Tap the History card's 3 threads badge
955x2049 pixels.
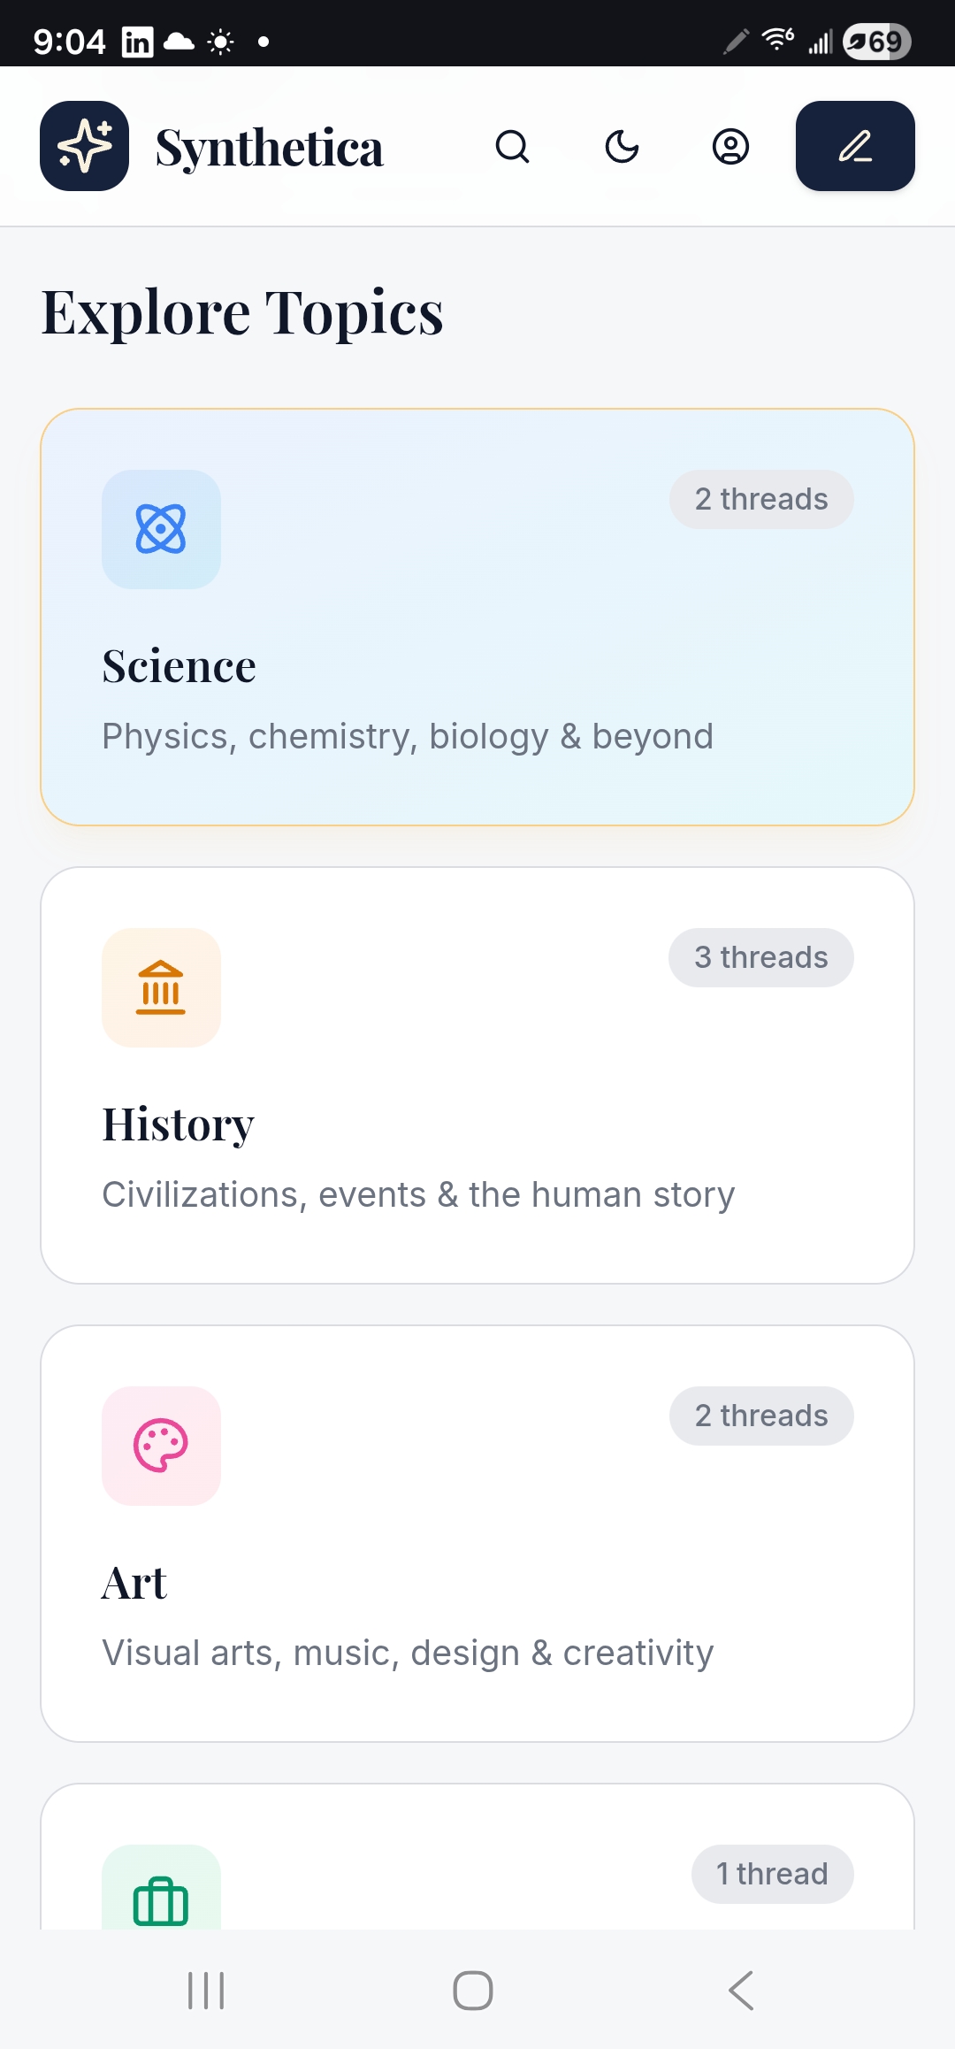click(x=761, y=957)
